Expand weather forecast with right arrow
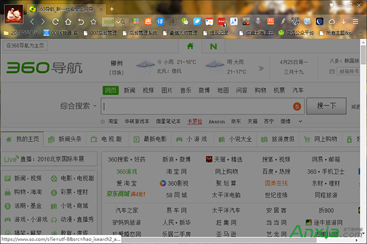The width and height of the screenshot is (367, 244). [x=262, y=67]
